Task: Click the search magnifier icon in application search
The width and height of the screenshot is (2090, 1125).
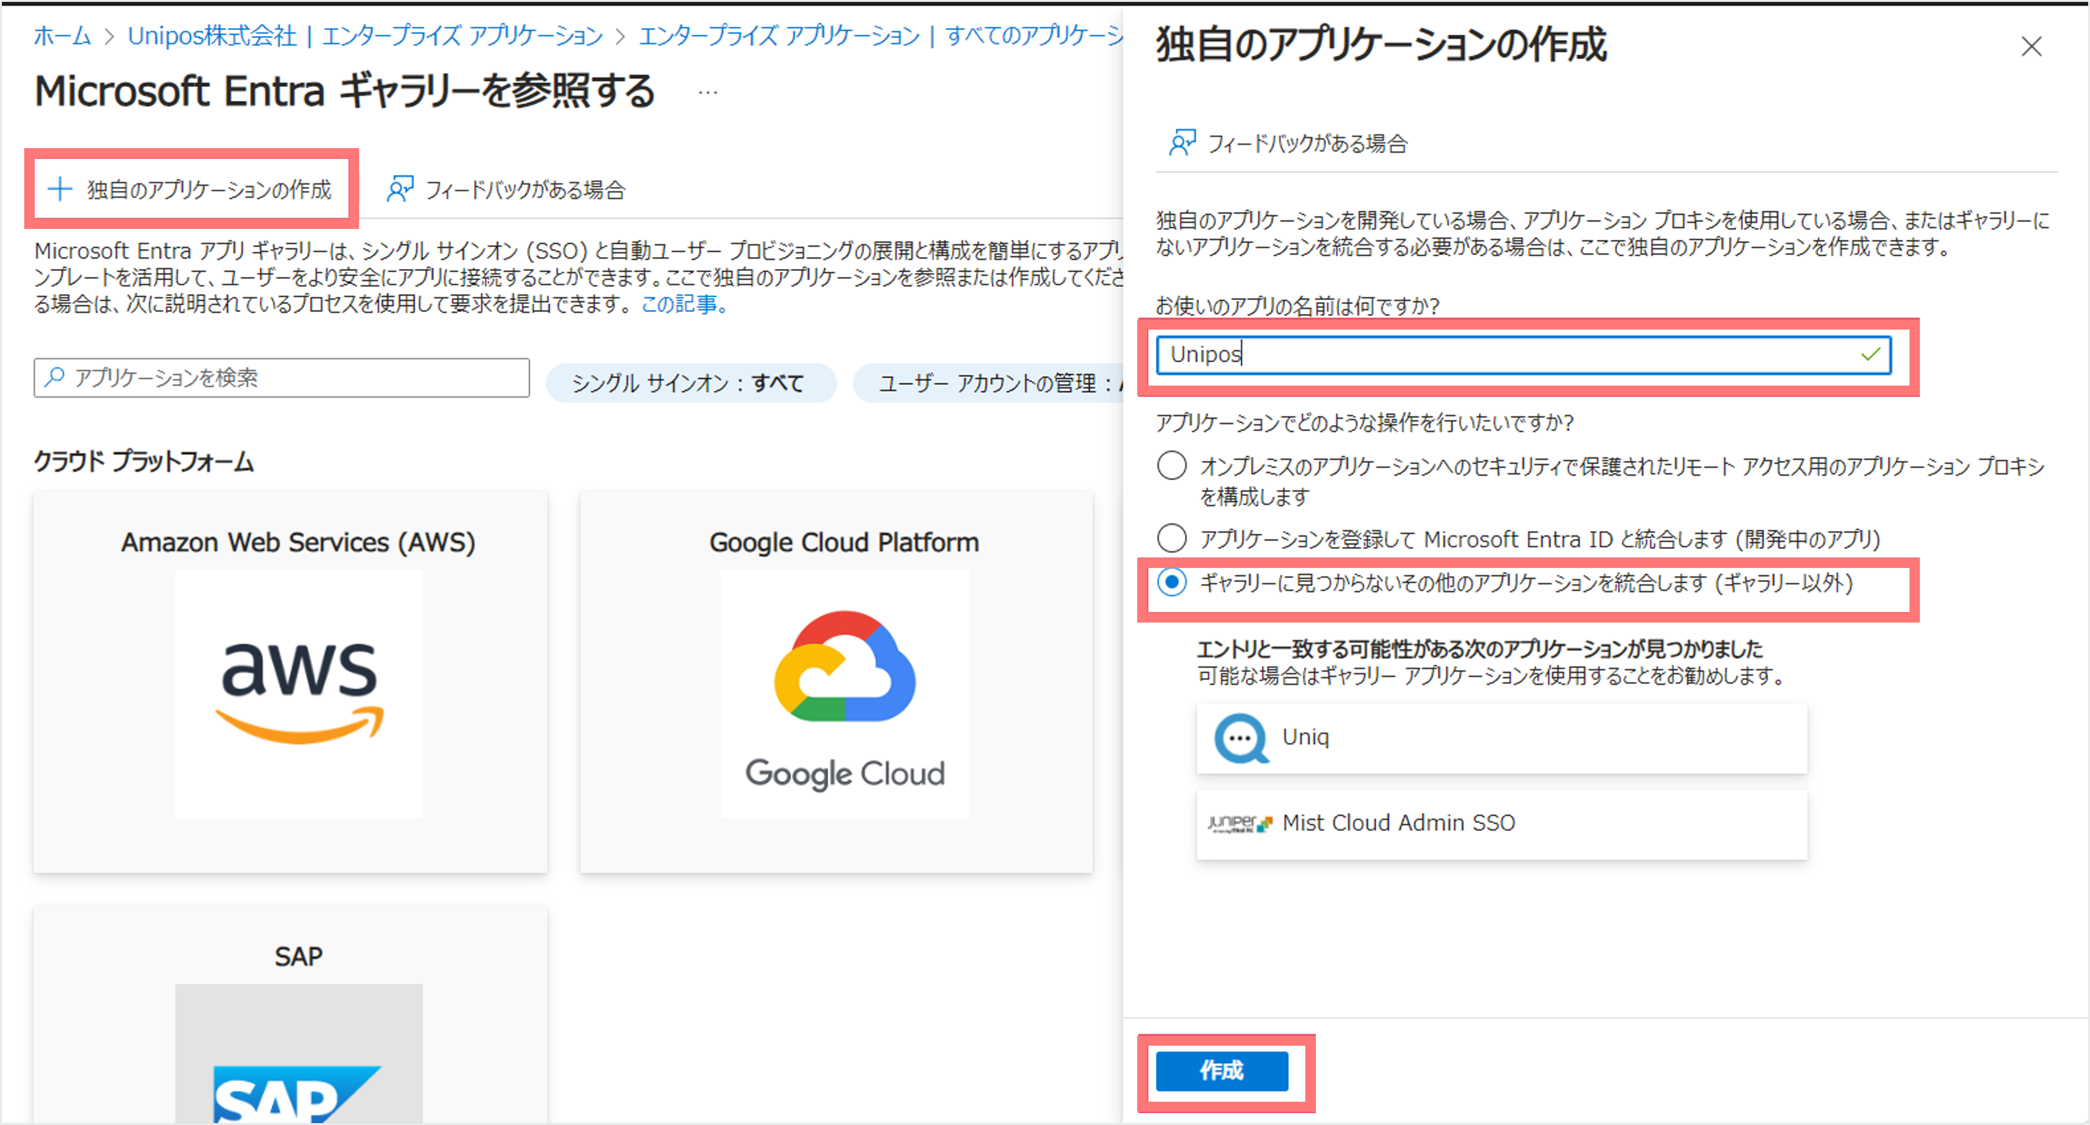Action: click(54, 377)
